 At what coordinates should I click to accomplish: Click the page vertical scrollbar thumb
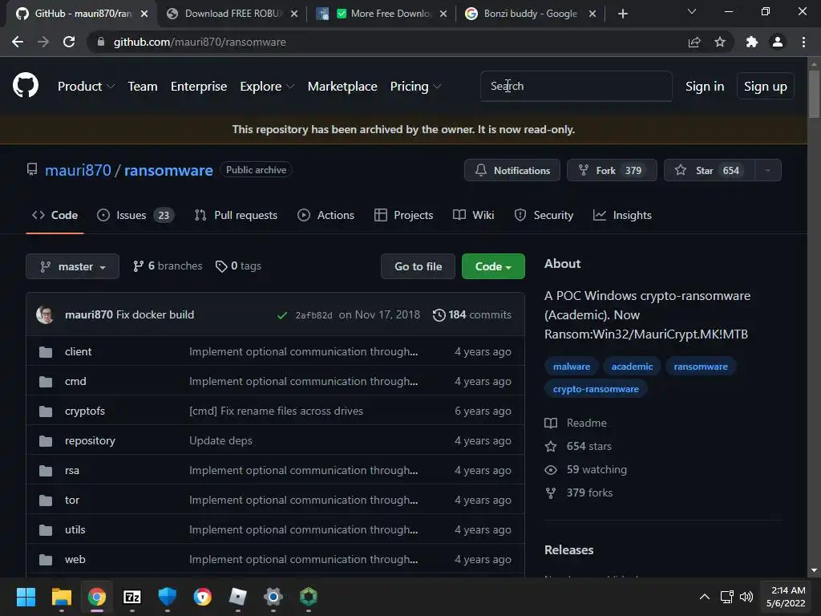pyautogui.click(x=814, y=95)
